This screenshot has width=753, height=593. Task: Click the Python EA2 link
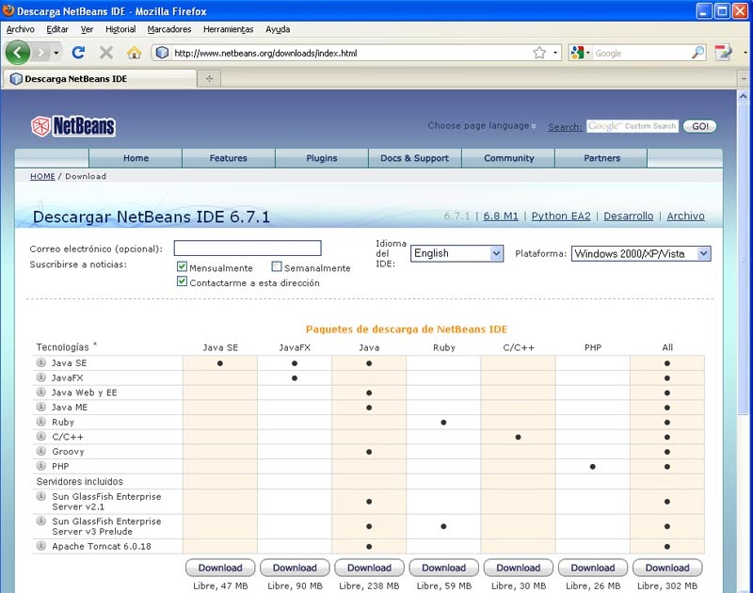pyautogui.click(x=560, y=216)
